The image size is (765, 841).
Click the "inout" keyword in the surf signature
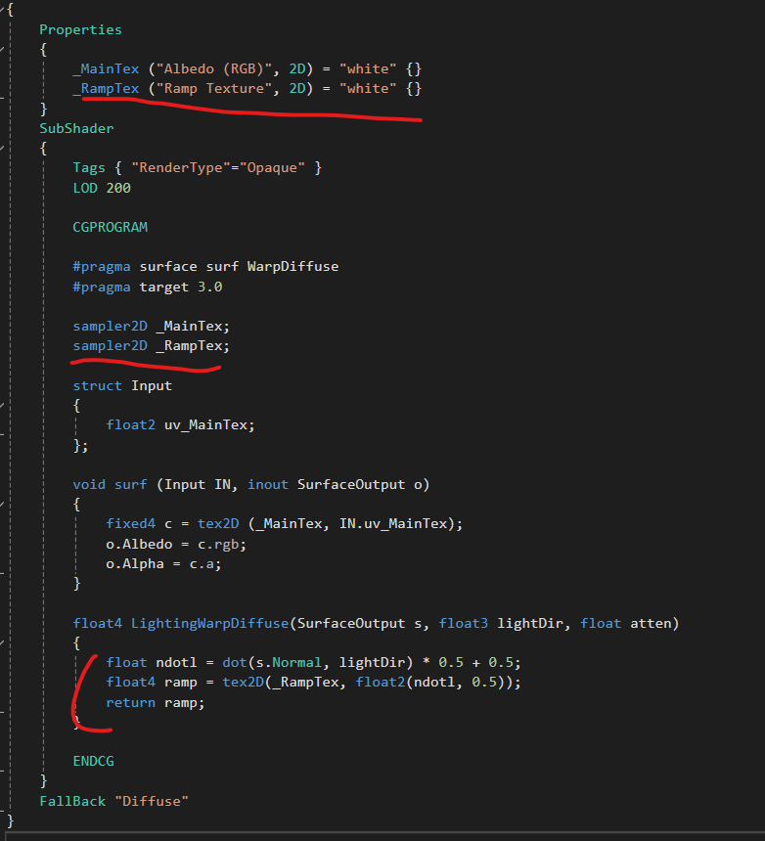tap(268, 485)
